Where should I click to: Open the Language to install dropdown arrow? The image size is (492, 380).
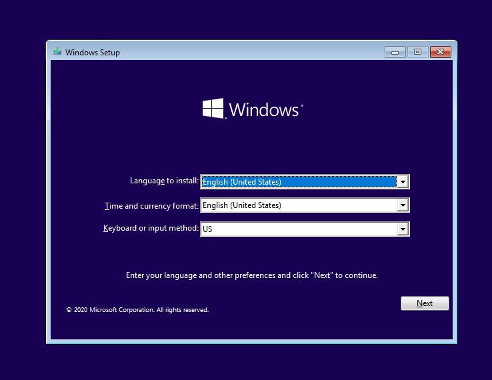pos(403,182)
